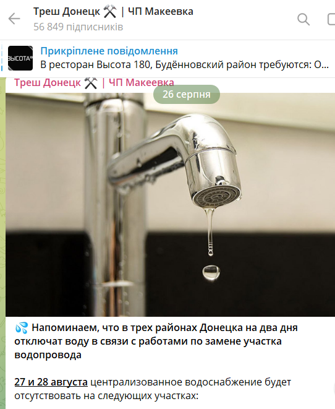Image resolution: width=335 pixels, height=409 pixels.
Task: Jump to pinned text about ресторан Высота 180
Action: point(184,65)
